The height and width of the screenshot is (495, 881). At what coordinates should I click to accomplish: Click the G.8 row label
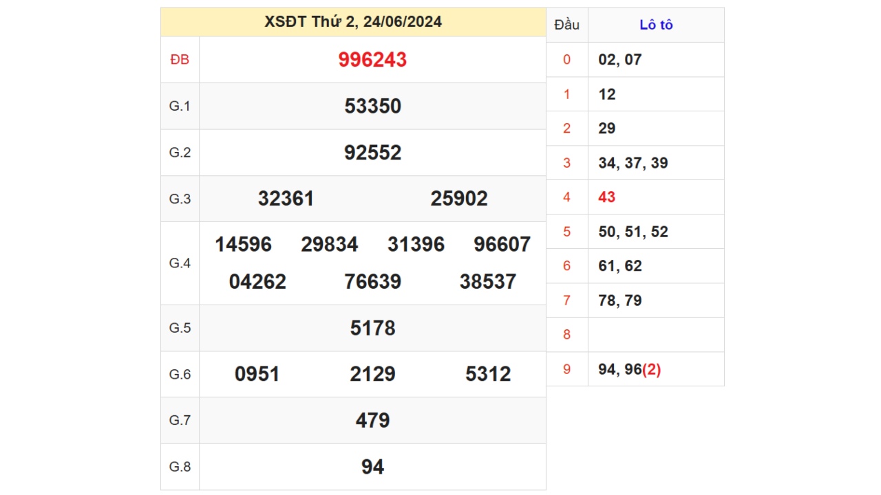pyautogui.click(x=180, y=467)
